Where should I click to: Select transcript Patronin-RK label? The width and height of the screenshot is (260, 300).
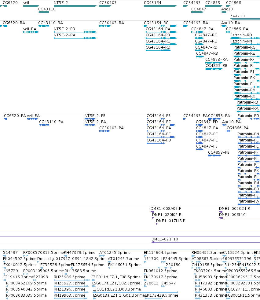[244, 78]
